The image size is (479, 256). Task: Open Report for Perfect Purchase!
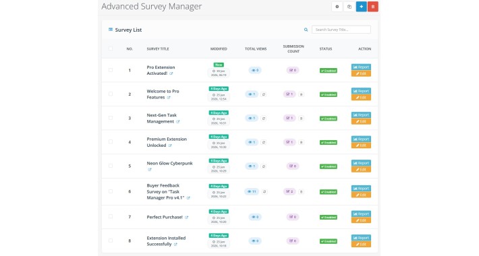click(361, 214)
